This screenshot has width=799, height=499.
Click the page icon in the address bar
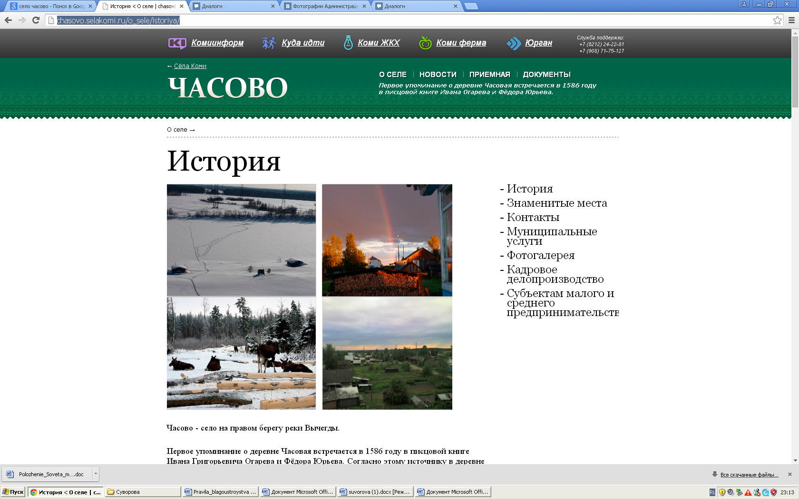click(51, 20)
